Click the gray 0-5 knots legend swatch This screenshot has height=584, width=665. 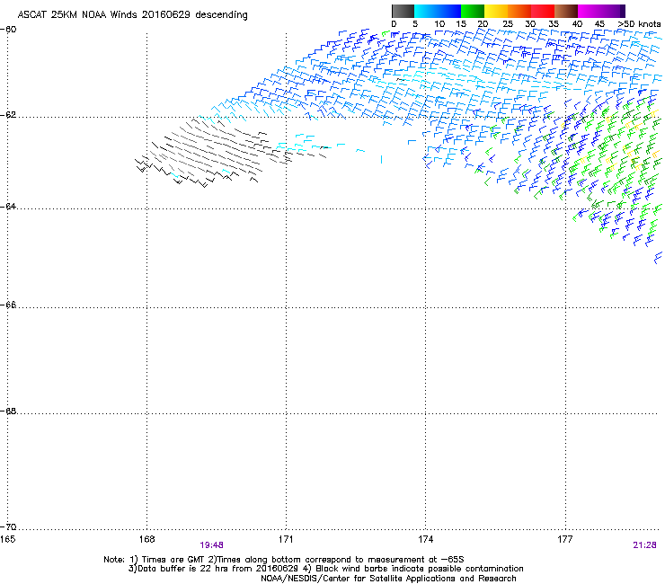coord(403,11)
